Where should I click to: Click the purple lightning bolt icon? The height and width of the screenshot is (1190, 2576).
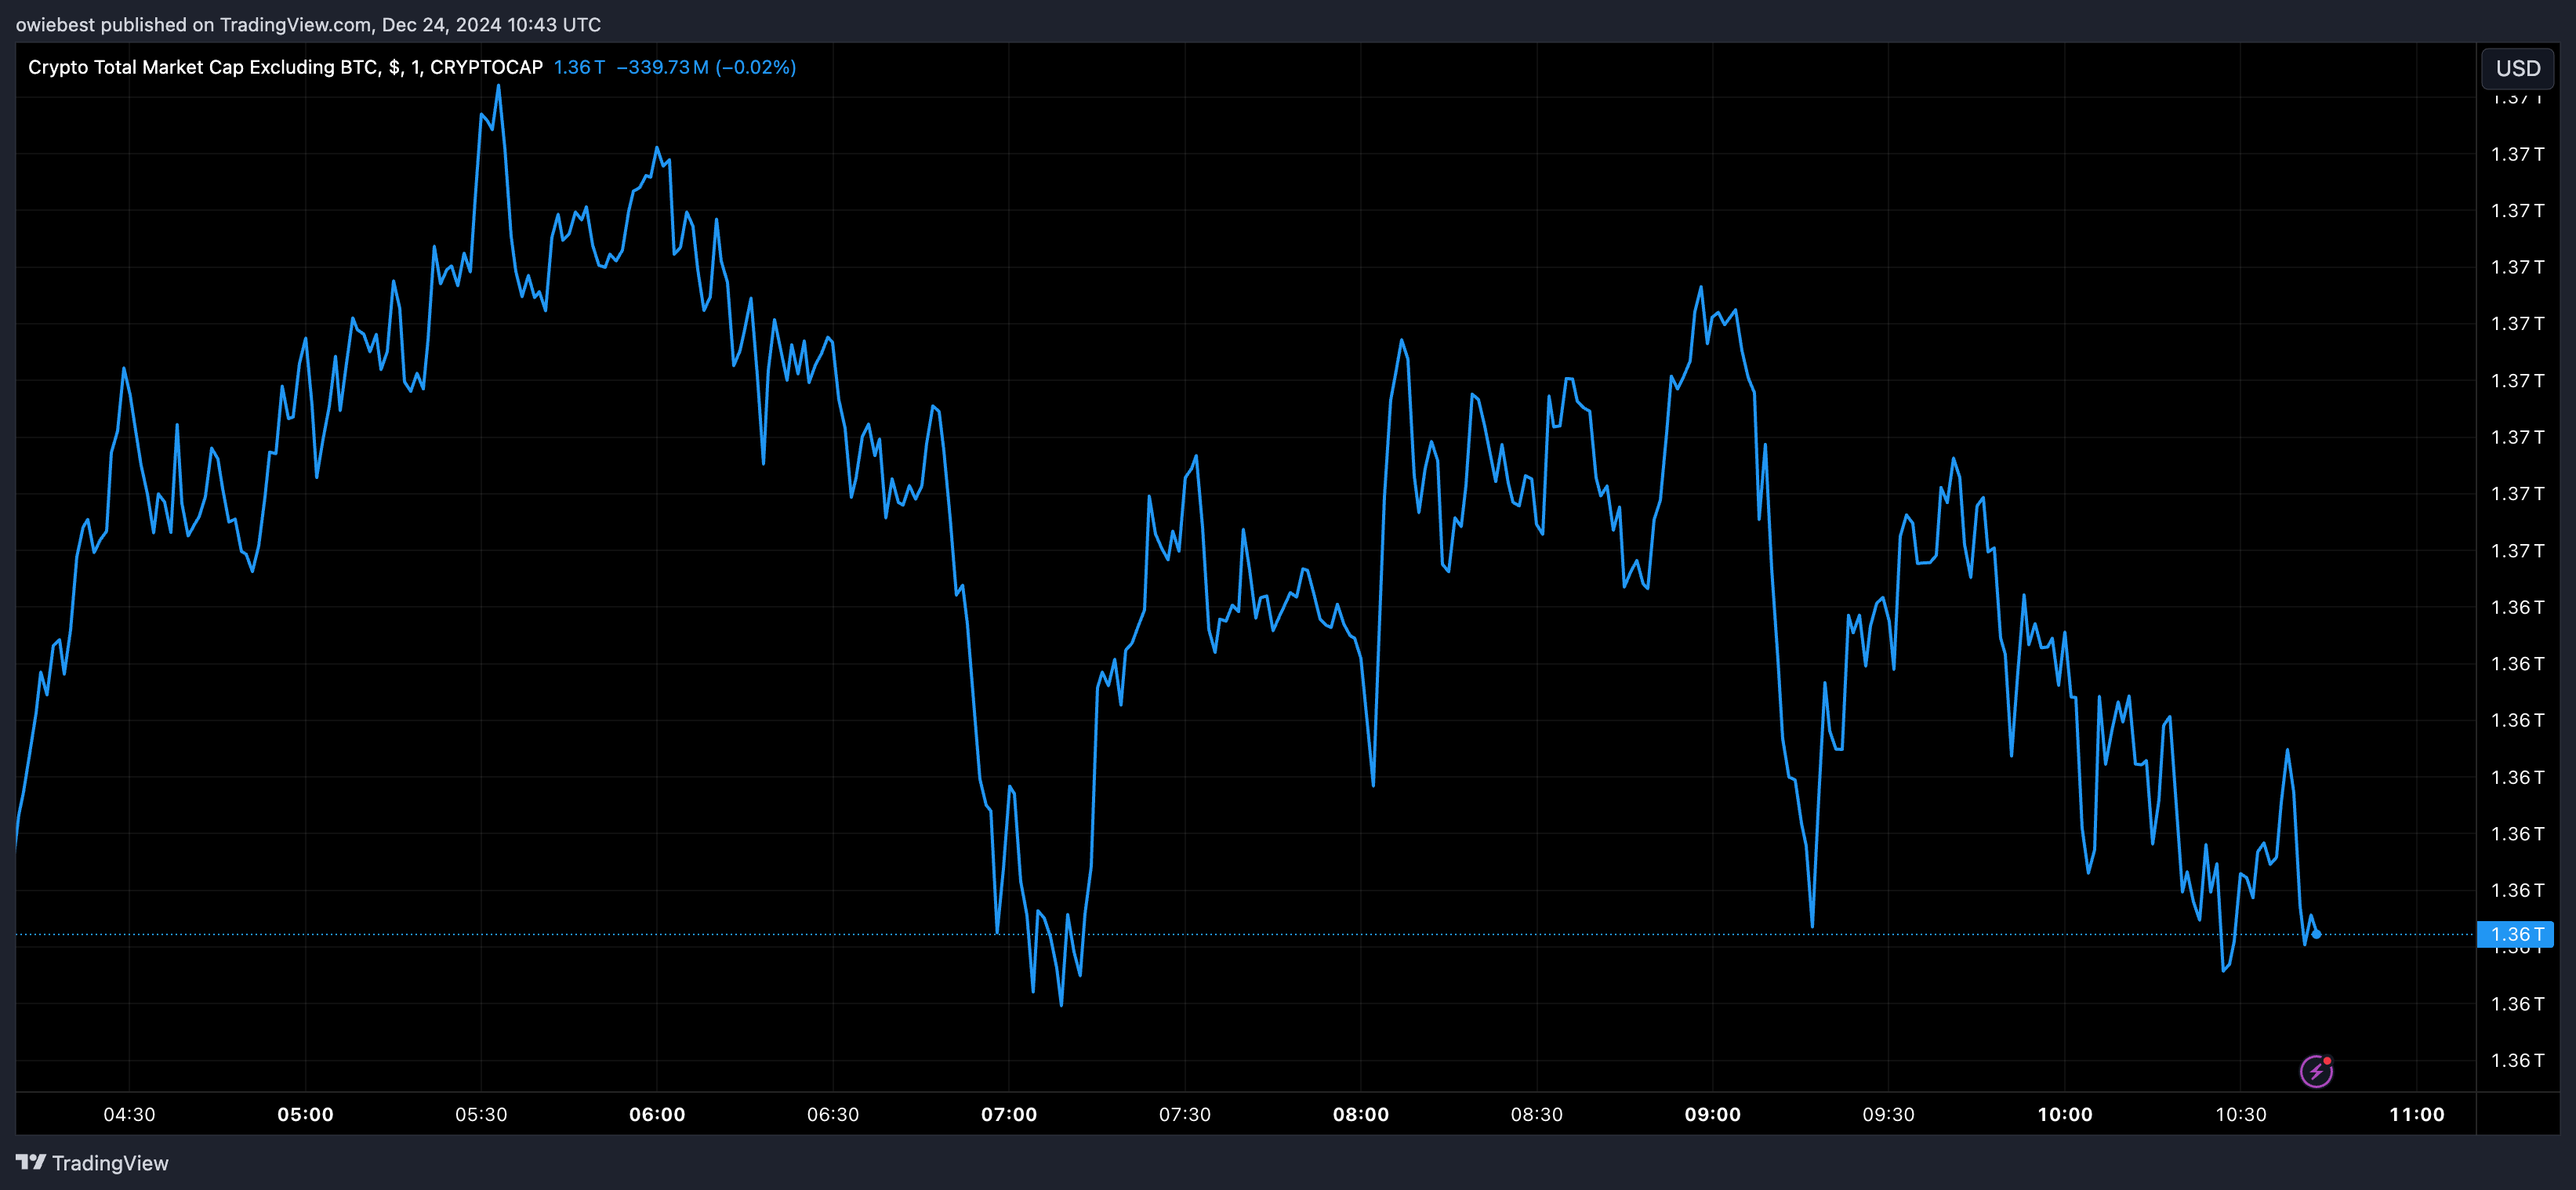pyautogui.click(x=2316, y=1071)
